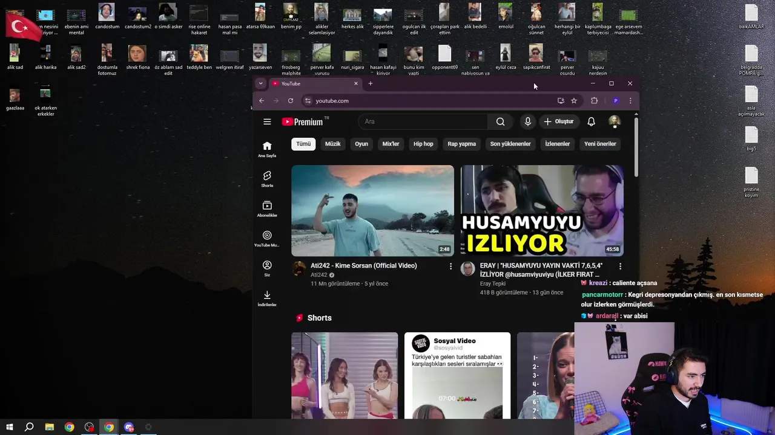Select the balkAMLAR desktop file
The height and width of the screenshot is (435, 775).
(751, 17)
